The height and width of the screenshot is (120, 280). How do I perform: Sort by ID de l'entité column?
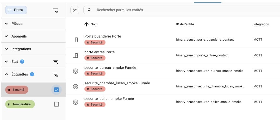(x=185, y=25)
